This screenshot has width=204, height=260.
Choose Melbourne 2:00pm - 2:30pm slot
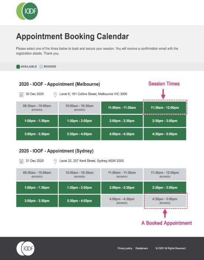(x=122, y=121)
